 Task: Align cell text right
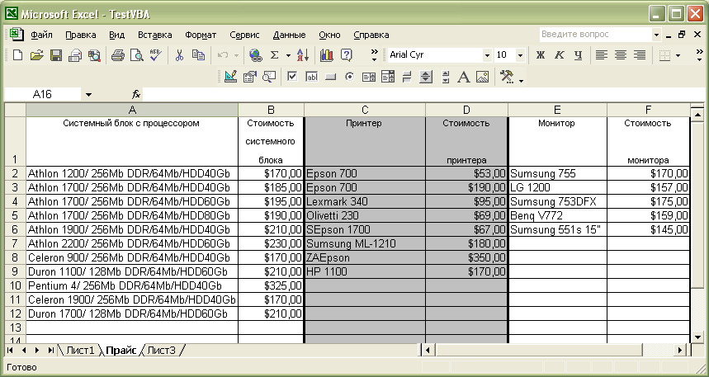pos(640,55)
